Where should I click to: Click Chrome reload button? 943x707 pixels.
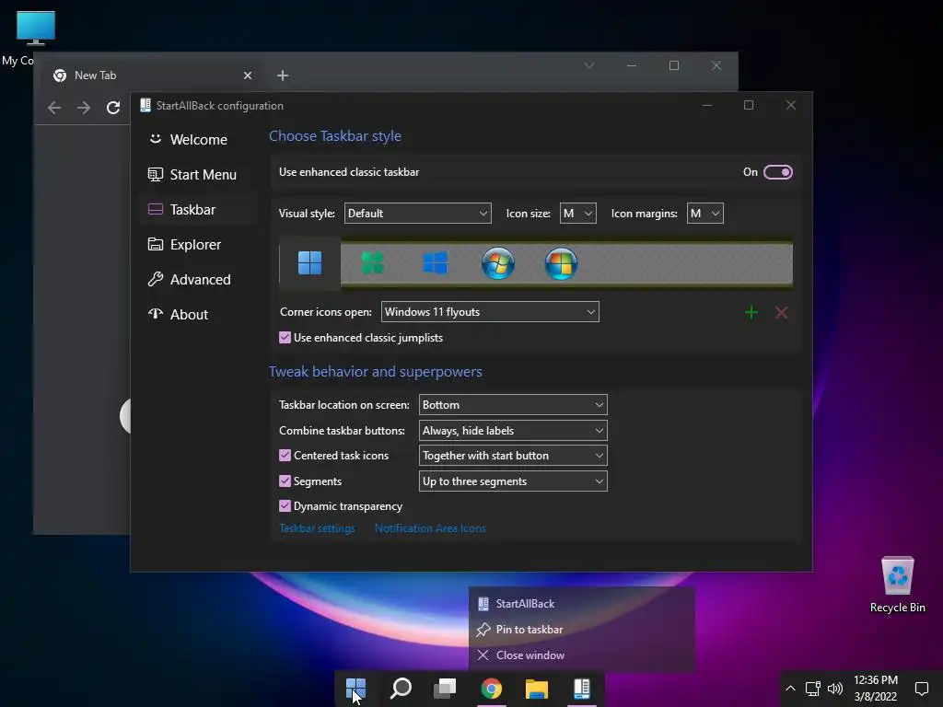113,108
